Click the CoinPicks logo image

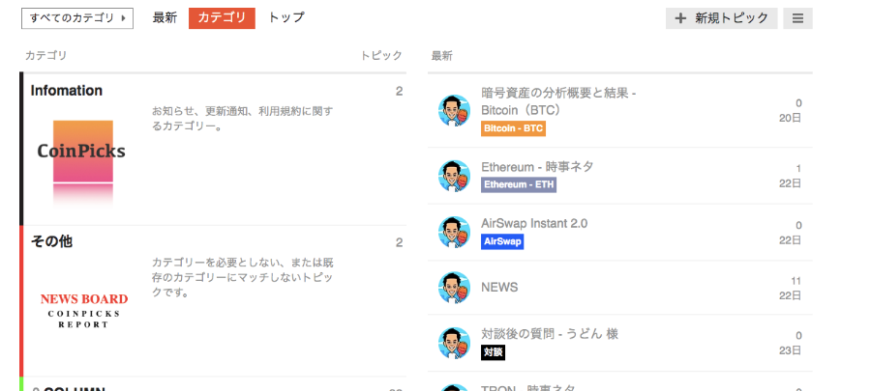pos(82,162)
